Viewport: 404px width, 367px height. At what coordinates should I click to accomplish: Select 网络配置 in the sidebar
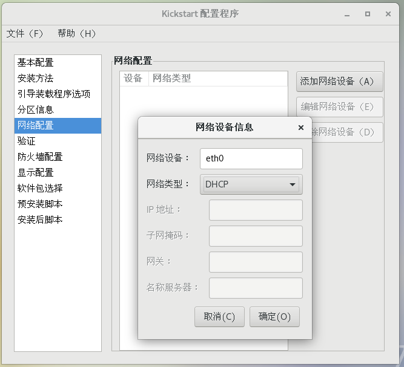tap(58, 126)
